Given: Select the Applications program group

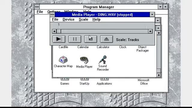Looking at the screenshot, I should pos(104,82).
